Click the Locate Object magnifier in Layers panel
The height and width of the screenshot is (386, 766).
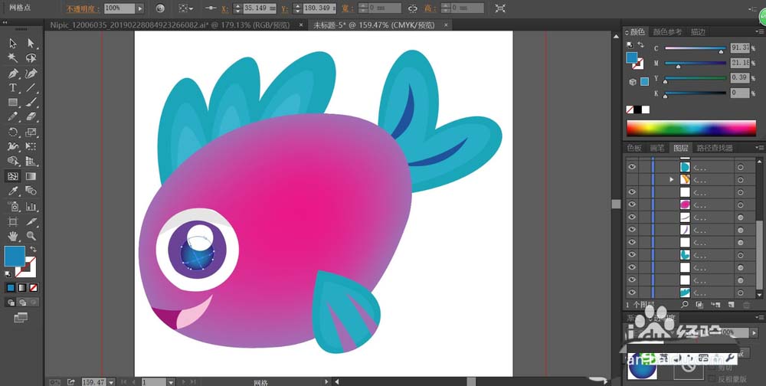coord(684,304)
